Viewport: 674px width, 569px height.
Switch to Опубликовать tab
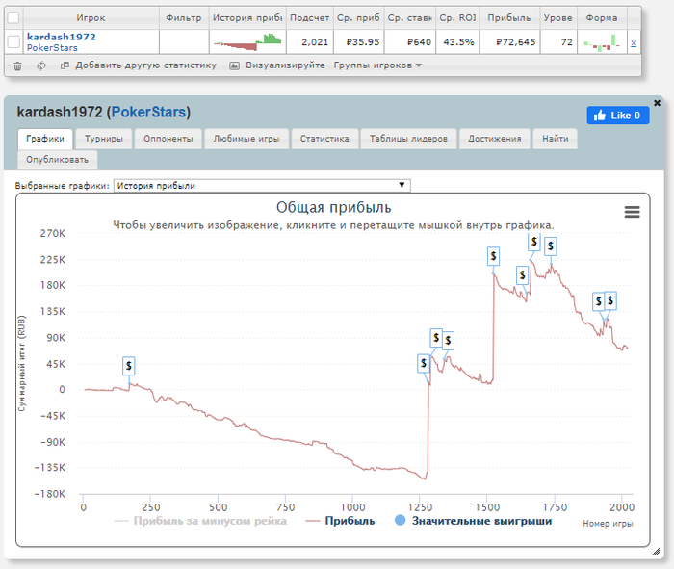point(57,160)
